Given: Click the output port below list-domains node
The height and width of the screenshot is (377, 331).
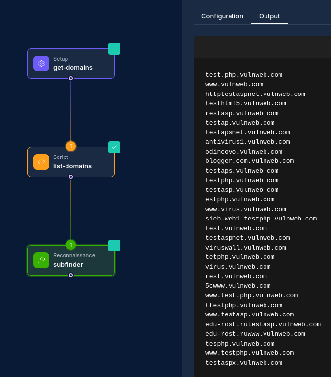Looking at the screenshot, I should (x=71, y=177).
